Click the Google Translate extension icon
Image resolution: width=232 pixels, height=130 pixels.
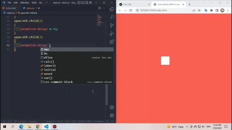pyautogui.click(x=206, y=10)
